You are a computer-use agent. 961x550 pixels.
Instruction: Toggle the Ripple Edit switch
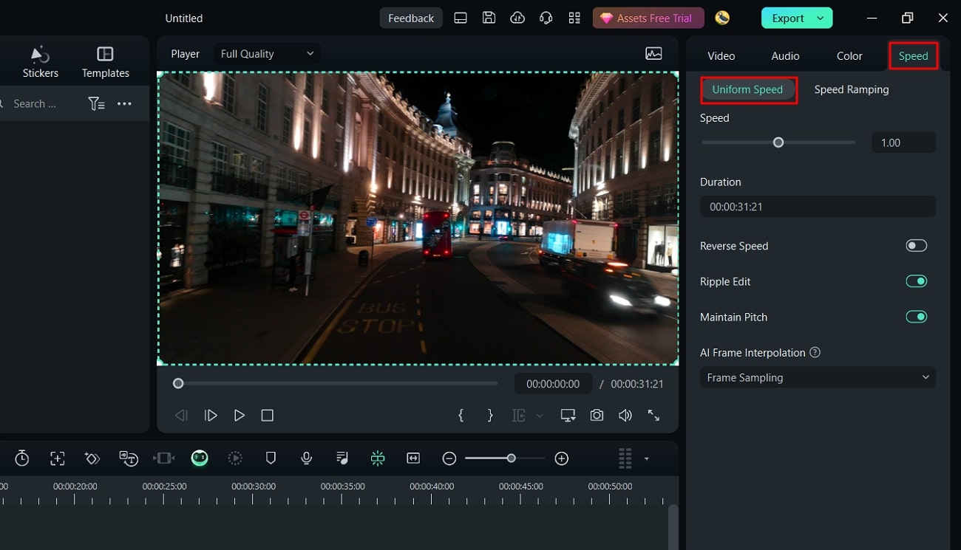point(916,281)
